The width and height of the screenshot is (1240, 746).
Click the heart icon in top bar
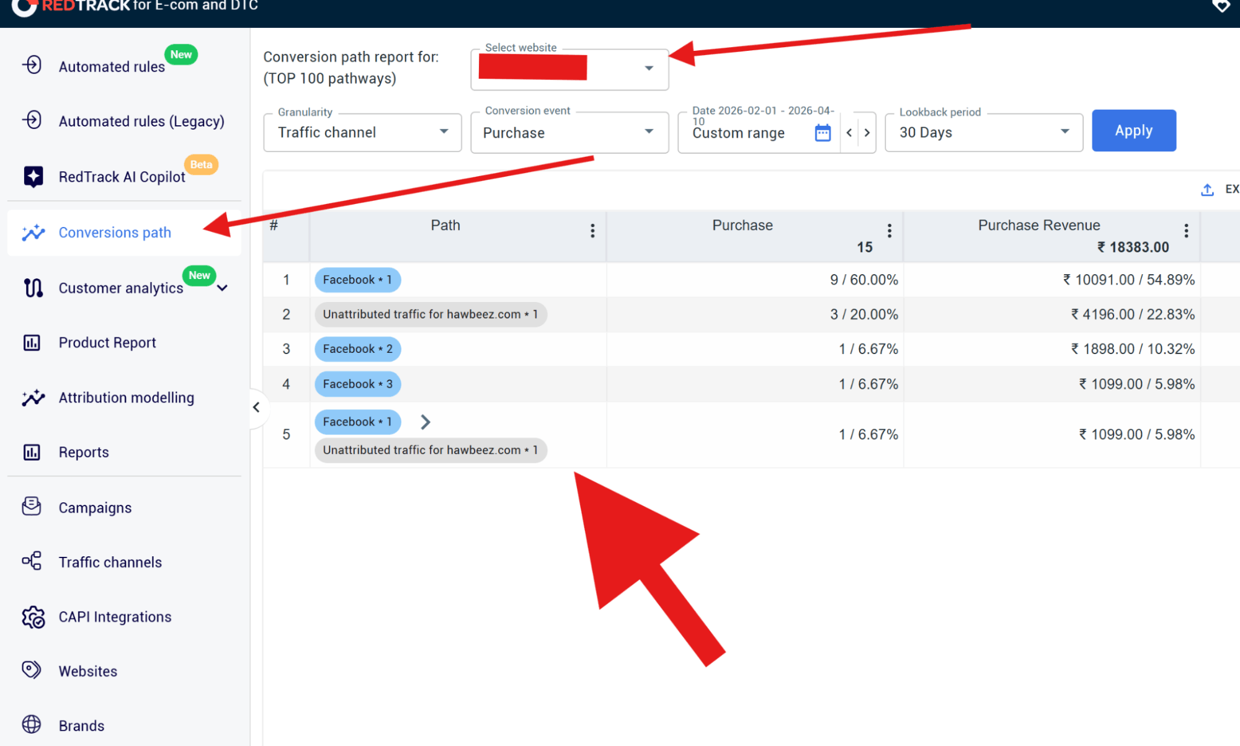(x=1221, y=6)
